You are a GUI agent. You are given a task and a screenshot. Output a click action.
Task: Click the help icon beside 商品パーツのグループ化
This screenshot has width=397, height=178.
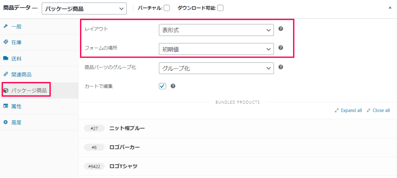[280, 67]
